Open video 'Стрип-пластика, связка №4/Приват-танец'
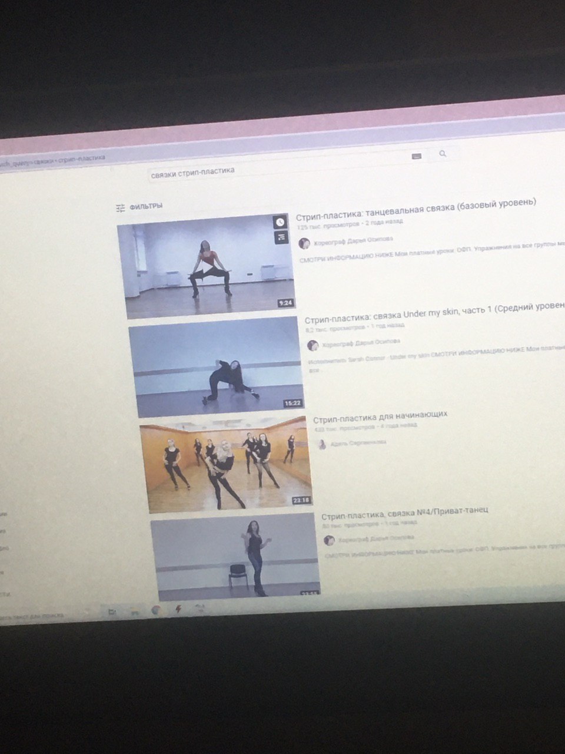 coord(405,512)
